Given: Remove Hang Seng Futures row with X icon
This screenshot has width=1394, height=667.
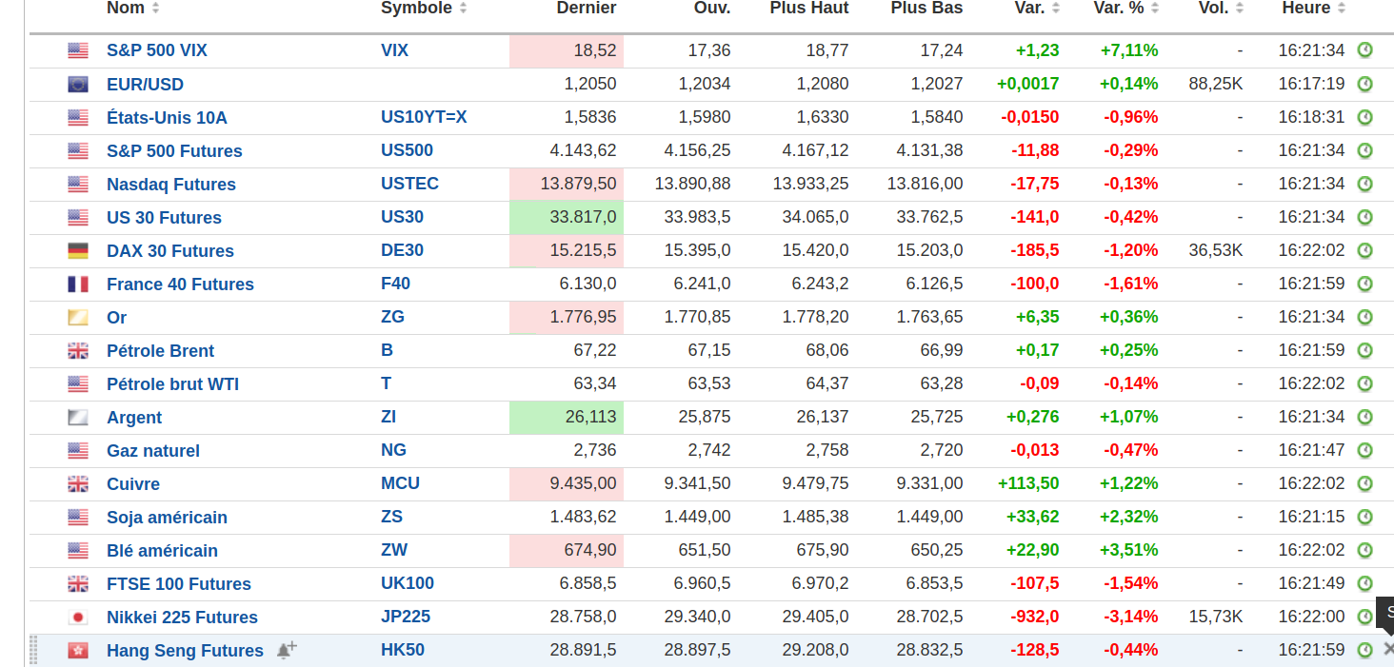Looking at the screenshot, I should [x=1387, y=649].
